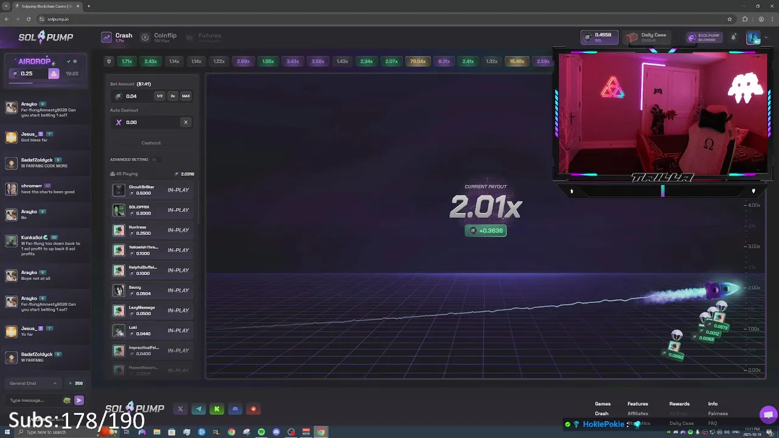
Task: Click Fairness link in footer
Action: pos(718,414)
